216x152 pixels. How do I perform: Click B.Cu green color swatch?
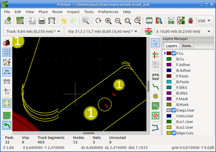(x=169, y=59)
